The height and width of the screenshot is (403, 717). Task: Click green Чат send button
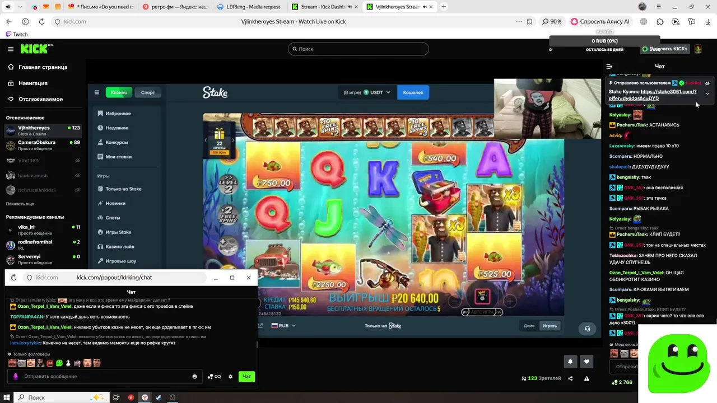pyautogui.click(x=246, y=377)
